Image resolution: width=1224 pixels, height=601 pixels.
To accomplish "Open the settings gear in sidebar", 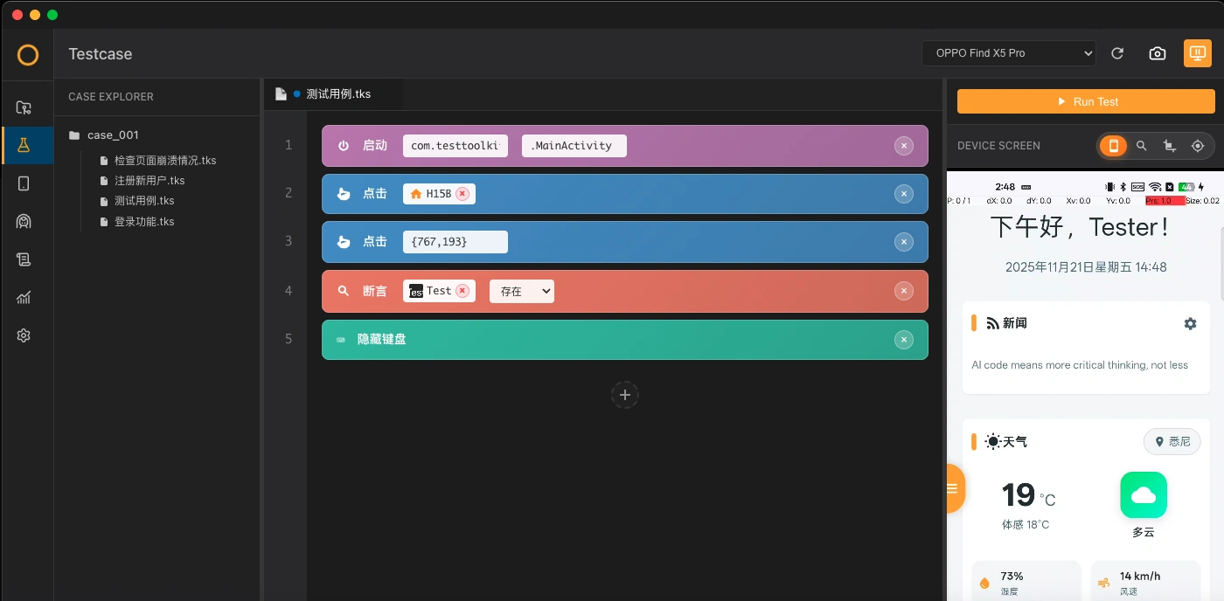I will pos(24,335).
